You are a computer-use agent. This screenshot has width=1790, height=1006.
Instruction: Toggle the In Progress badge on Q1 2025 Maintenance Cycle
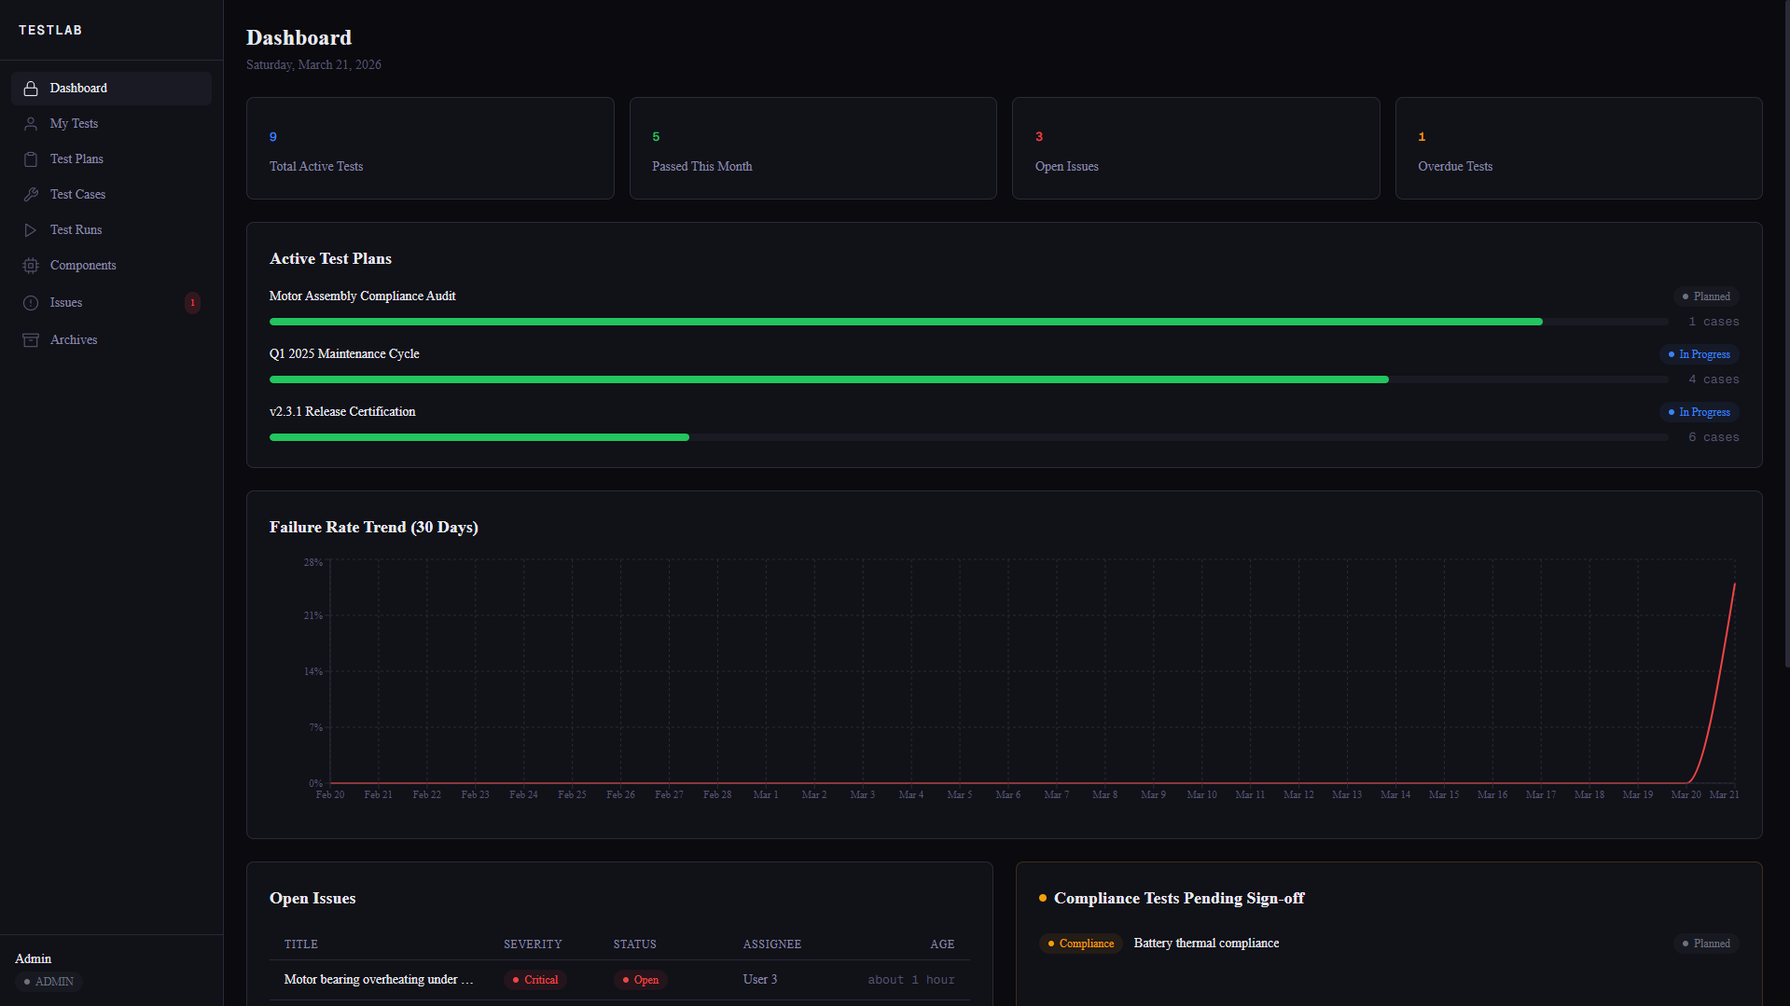(x=1699, y=354)
